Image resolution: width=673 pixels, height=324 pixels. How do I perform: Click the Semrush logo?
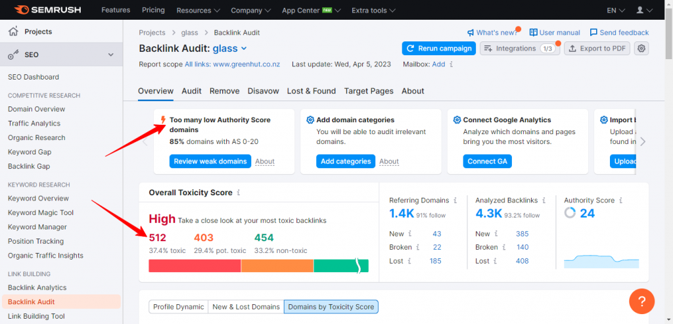coord(48,9)
